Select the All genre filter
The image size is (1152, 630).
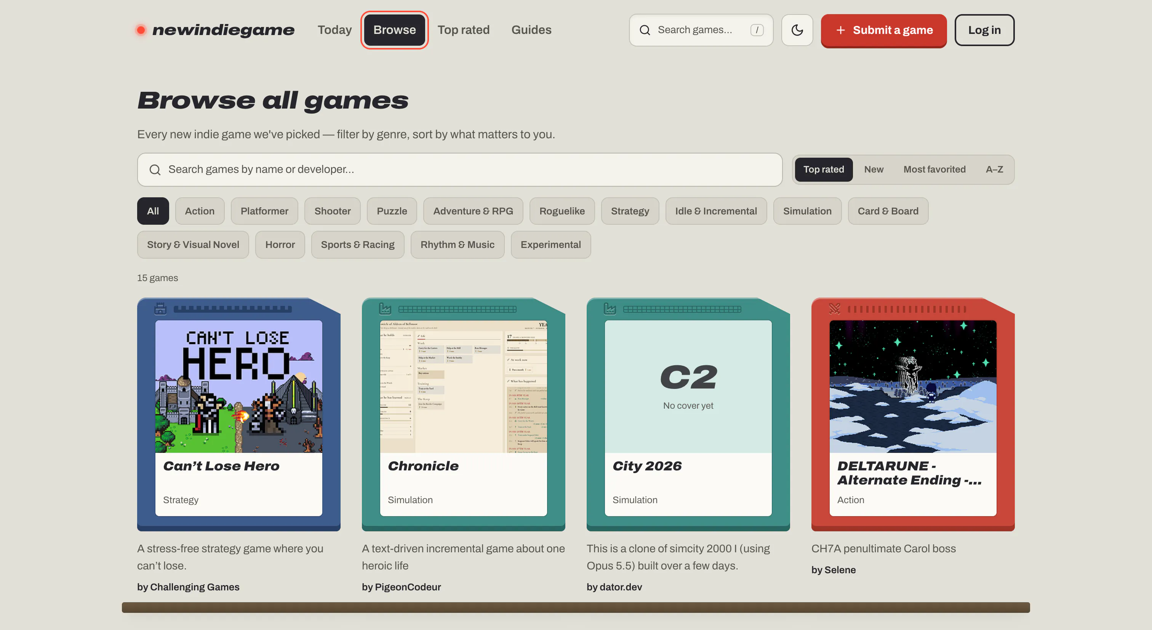click(153, 211)
